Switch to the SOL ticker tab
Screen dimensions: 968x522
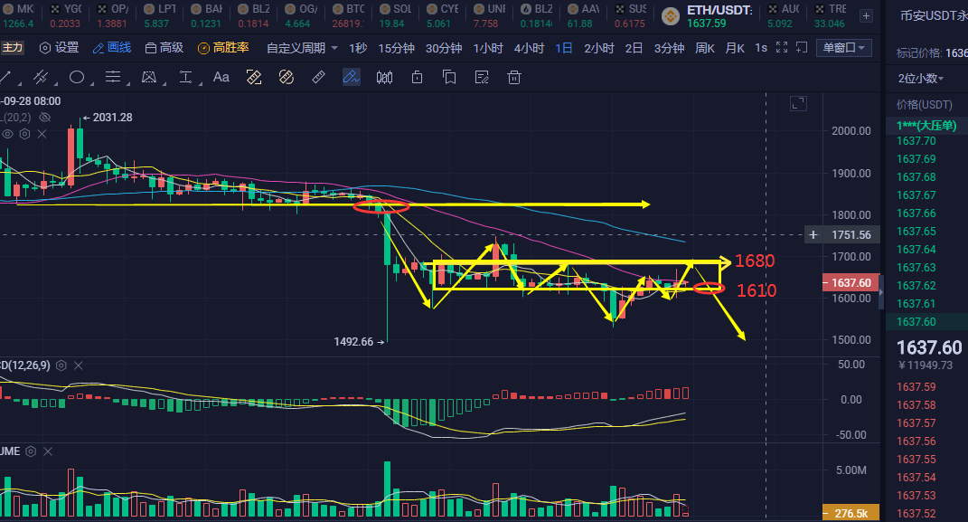point(396,16)
